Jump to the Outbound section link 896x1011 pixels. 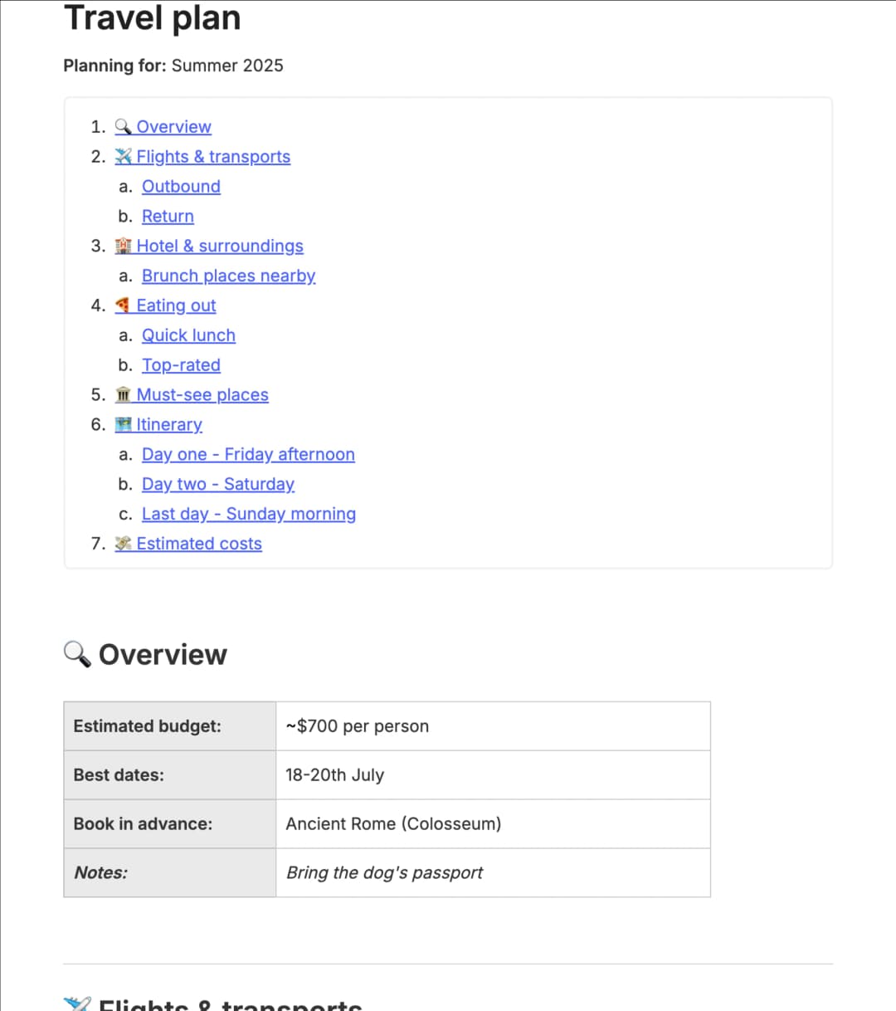(181, 187)
